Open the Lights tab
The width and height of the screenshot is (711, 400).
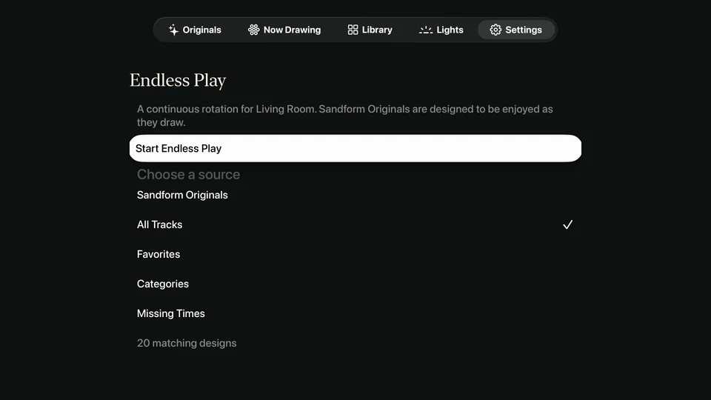click(x=441, y=30)
